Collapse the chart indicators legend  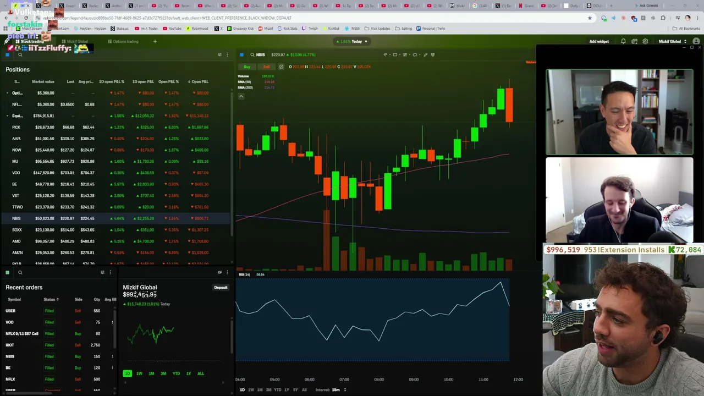coord(241,96)
